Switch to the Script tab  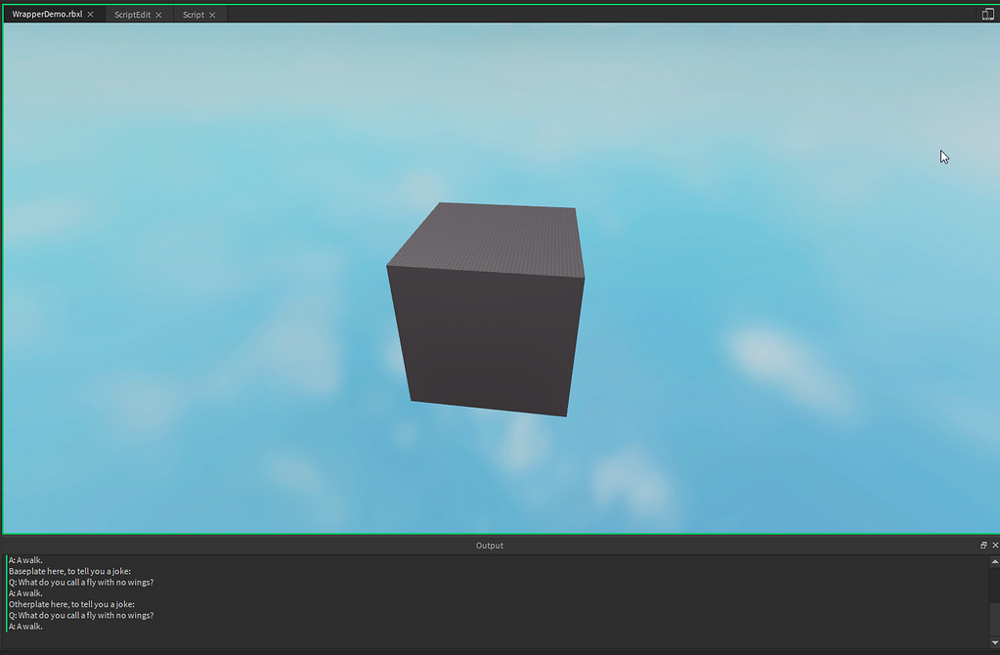coord(192,14)
